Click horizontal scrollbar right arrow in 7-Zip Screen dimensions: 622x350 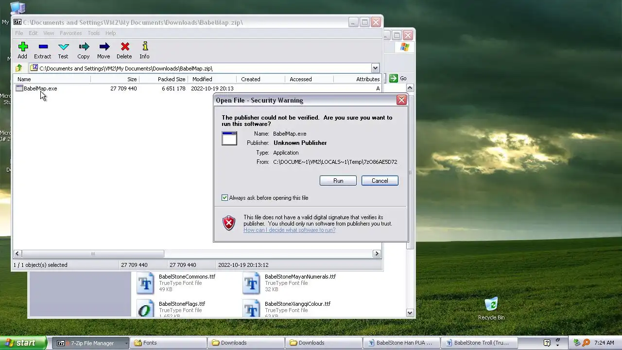click(376, 254)
